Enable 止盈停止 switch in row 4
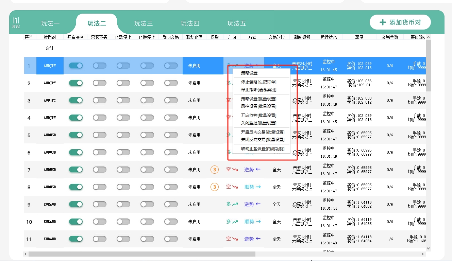Screen dimensions: 452x261 (123, 118)
